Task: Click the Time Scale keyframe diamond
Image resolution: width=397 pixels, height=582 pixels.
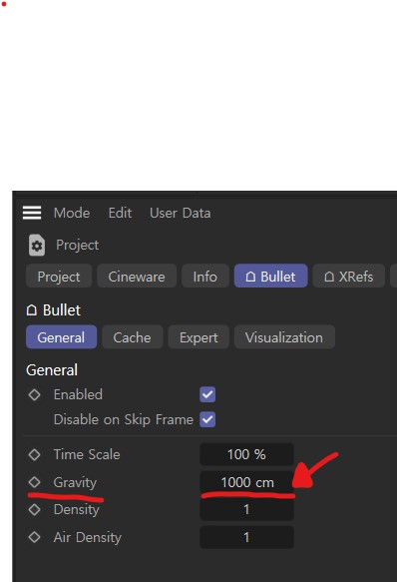Action: pos(35,454)
